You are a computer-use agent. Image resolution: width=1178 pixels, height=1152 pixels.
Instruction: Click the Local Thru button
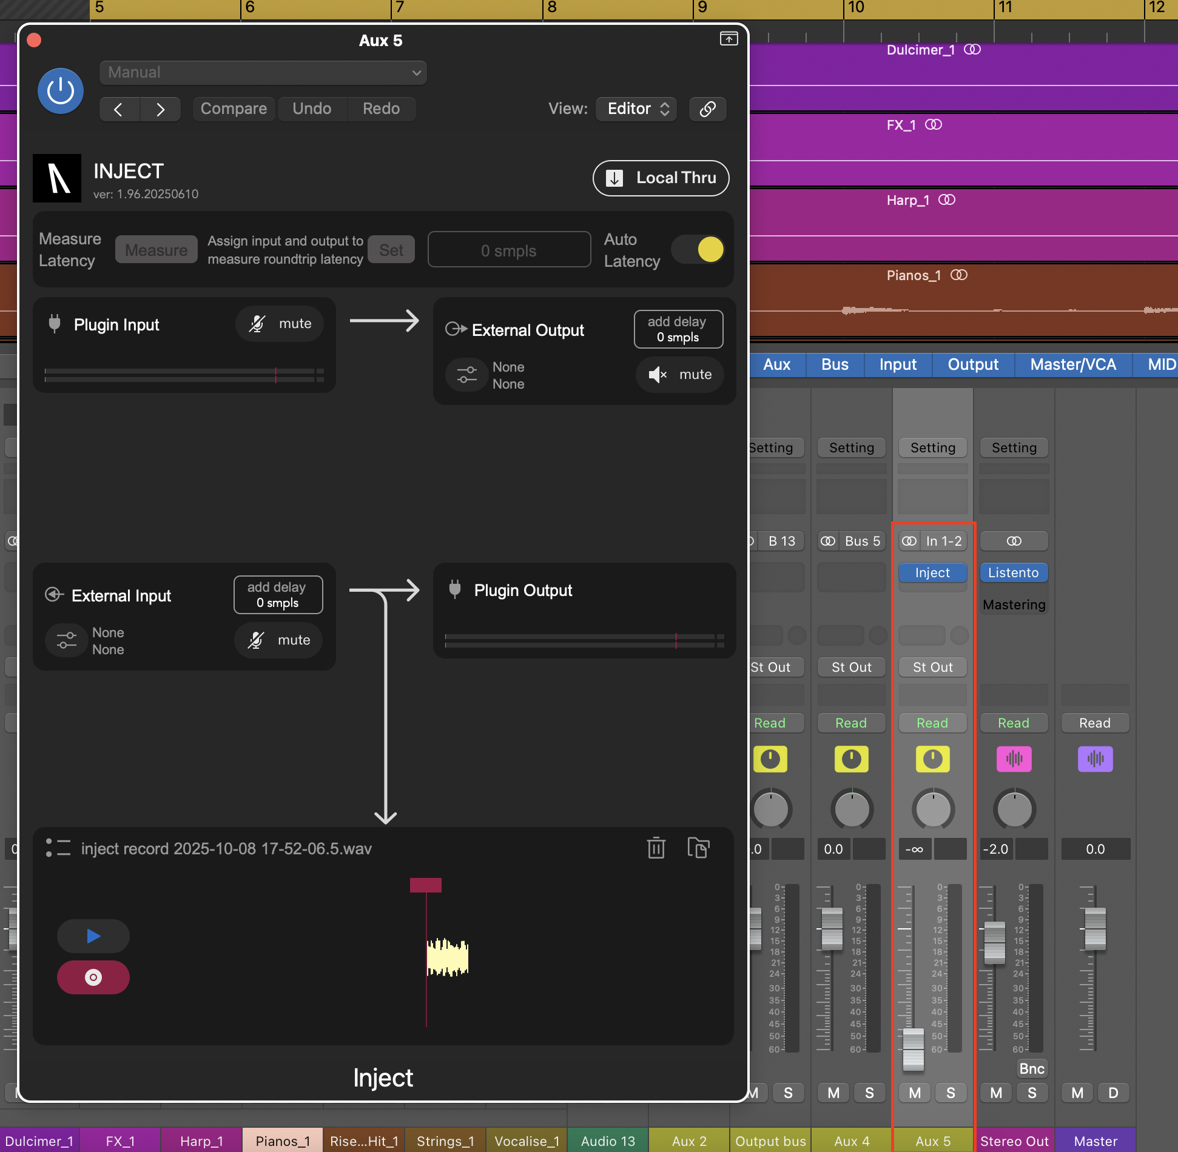[x=661, y=178]
